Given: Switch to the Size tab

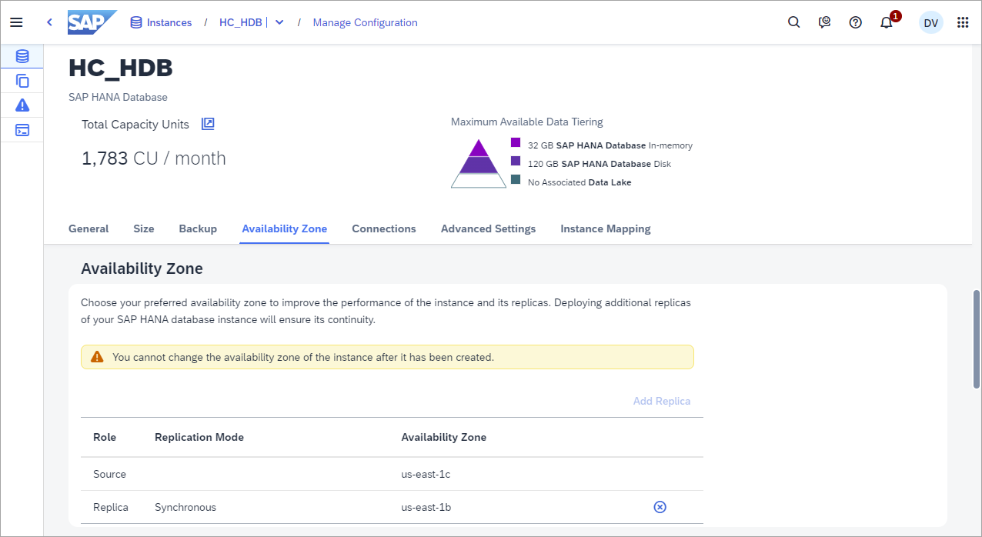Looking at the screenshot, I should (144, 228).
